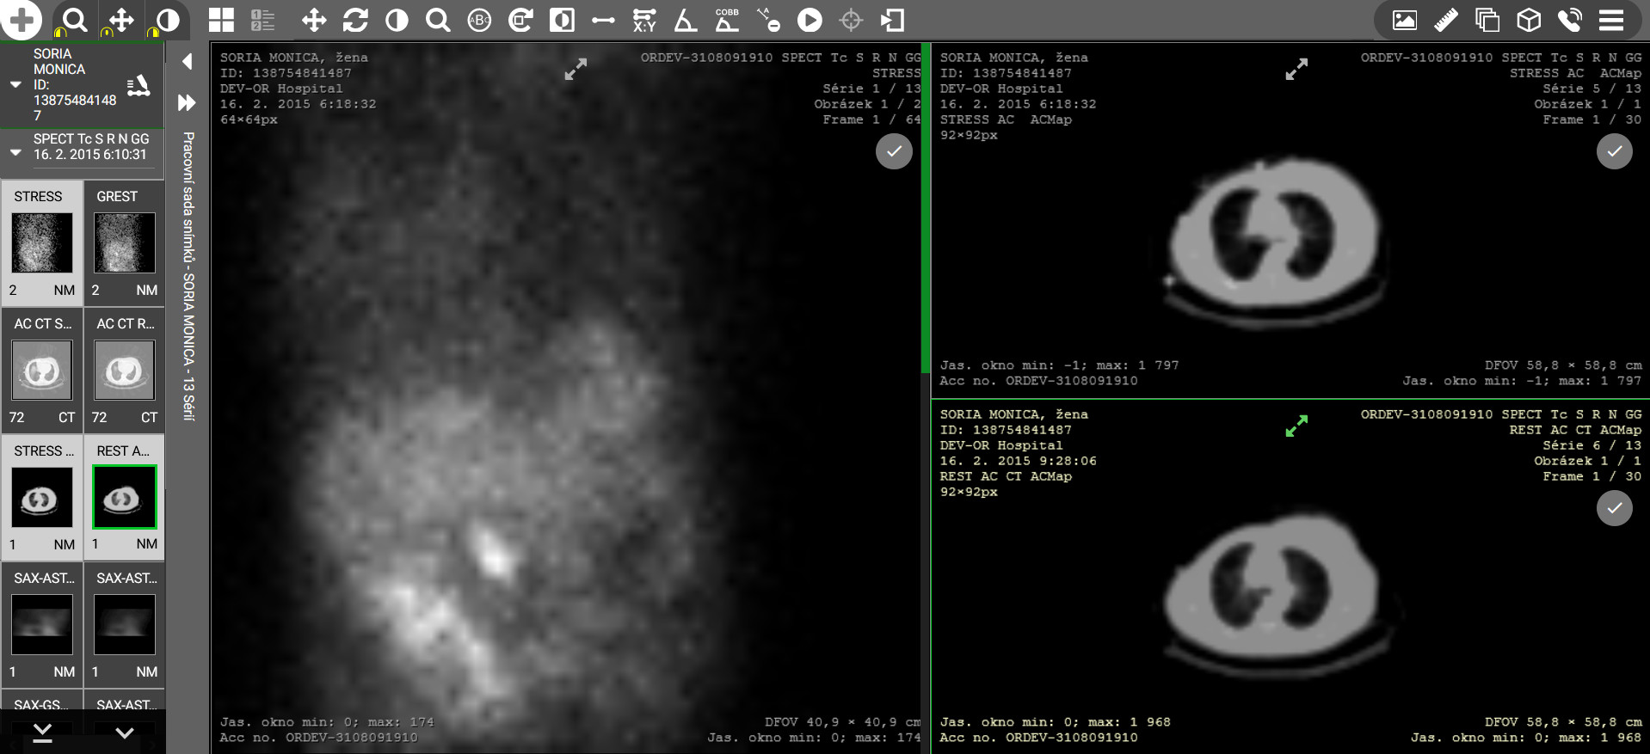Image resolution: width=1650 pixels, height=754 pixels.
Task: Collapse the SORIA MONICA patient node
Action: click(x=15, y=84)
